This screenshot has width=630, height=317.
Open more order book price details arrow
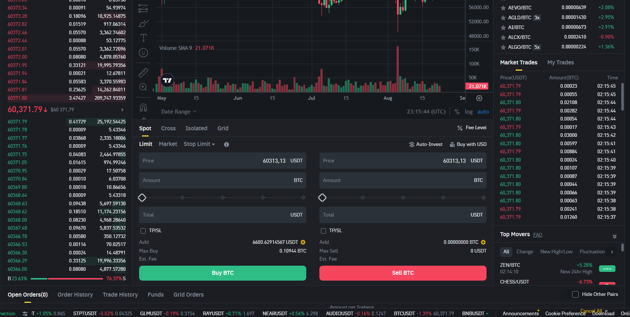click(x=122, y=110)
